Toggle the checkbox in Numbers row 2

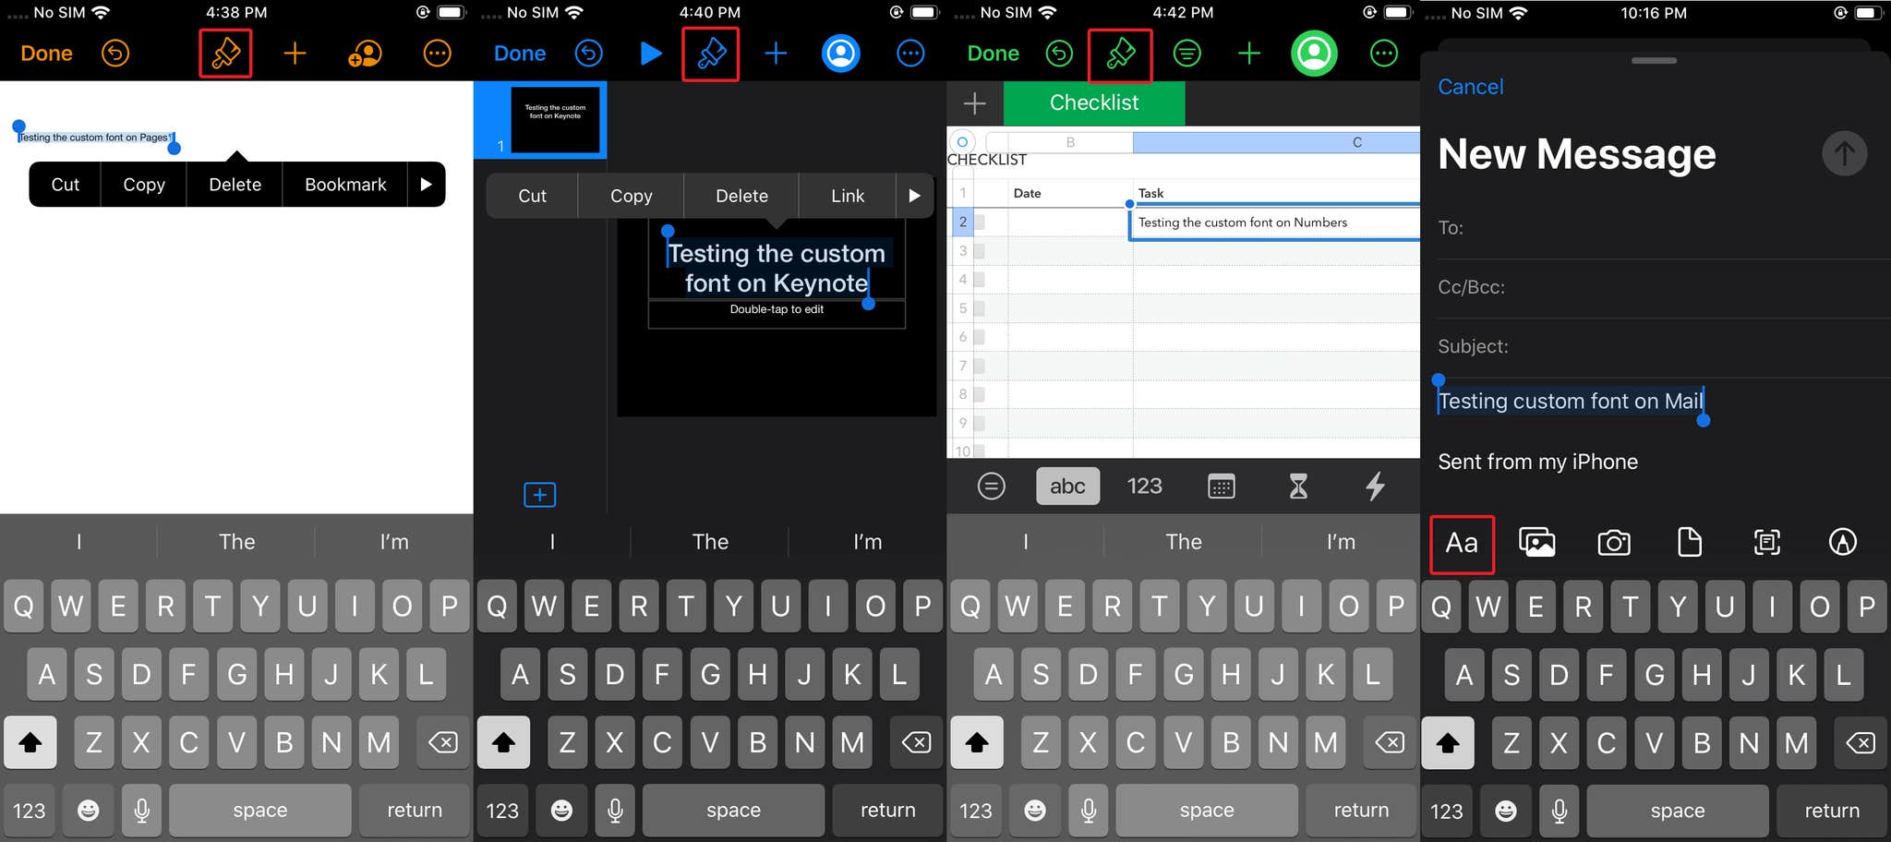click(x=980, y=223)
